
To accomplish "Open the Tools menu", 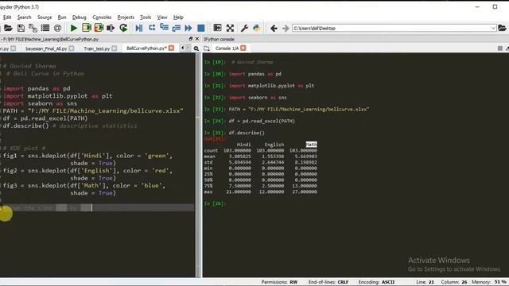I will (146, 17).
